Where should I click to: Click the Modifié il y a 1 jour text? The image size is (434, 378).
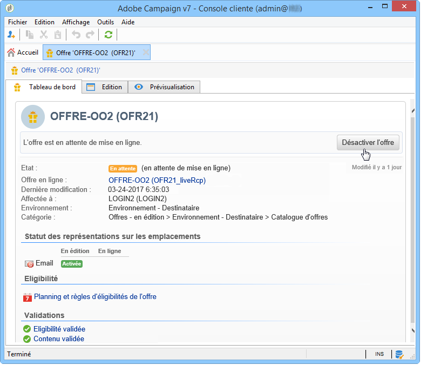[377, 167]
